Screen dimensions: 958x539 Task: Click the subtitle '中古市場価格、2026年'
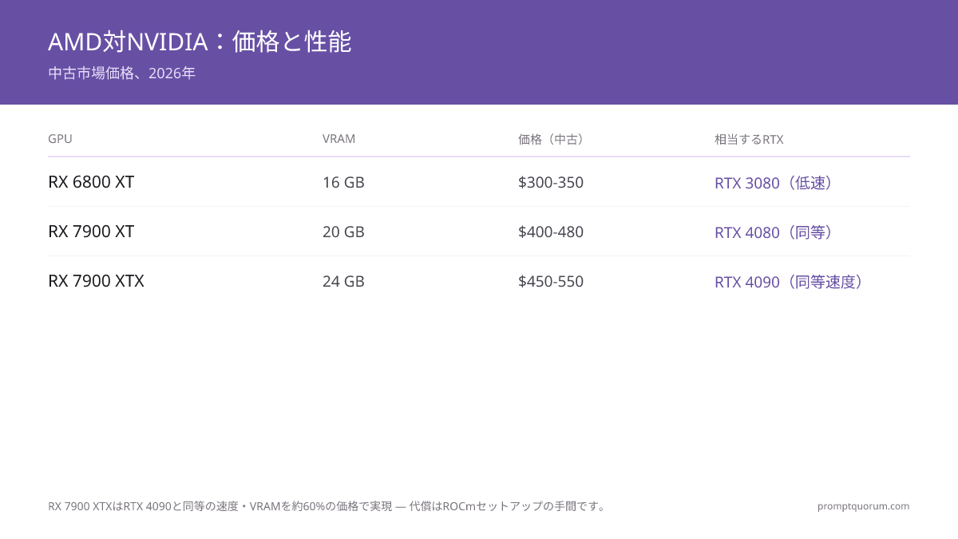coord(121,73)
